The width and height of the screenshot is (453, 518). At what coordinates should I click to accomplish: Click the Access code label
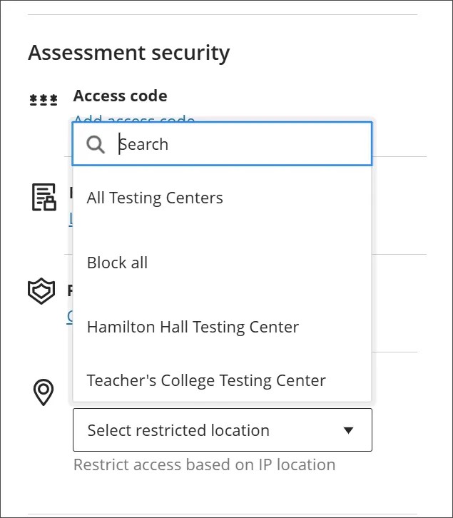pyautogui.click(x=120, y=96)
